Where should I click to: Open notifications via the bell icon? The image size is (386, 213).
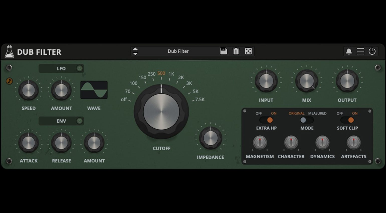click(349, 51)
